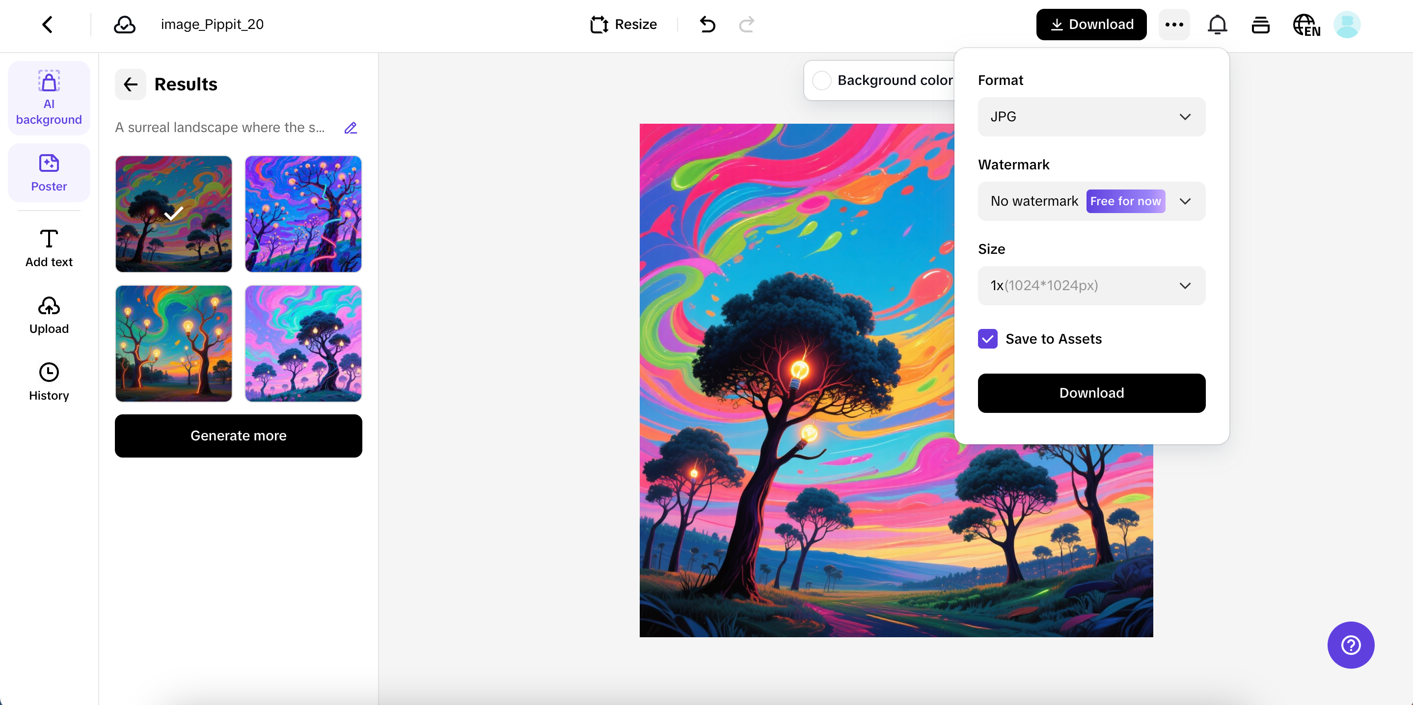Click the undo arrow icon
This screenshot has width=1413, height=705.
[707, 25]
